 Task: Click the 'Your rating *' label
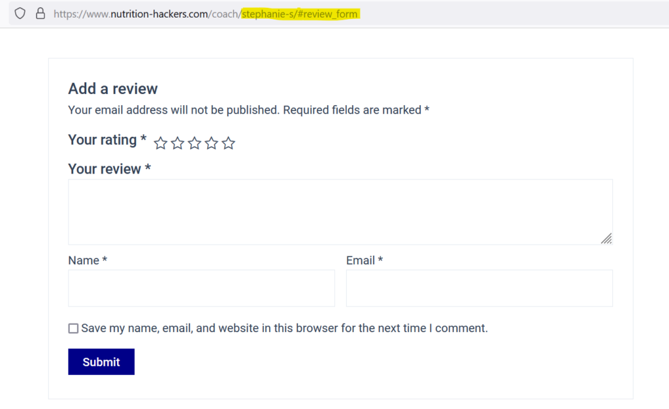(x=108, y=140)
